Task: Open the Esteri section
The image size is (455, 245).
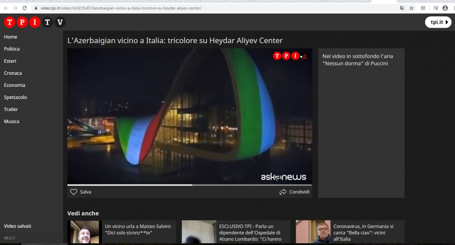Action: pos(10,61)
